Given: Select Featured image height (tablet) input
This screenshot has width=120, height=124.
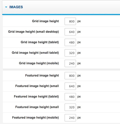Looking at the screenshot, I should tap(70, 97).
